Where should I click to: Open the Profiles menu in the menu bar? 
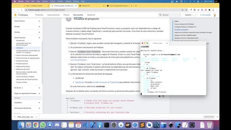tap(60, 1)
